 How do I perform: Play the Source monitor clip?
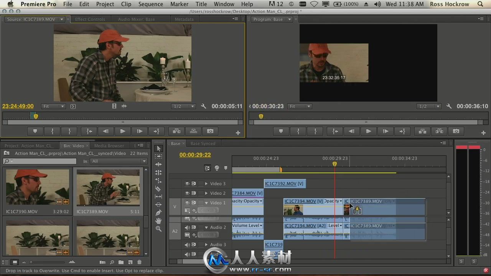(x=123, y=131)
